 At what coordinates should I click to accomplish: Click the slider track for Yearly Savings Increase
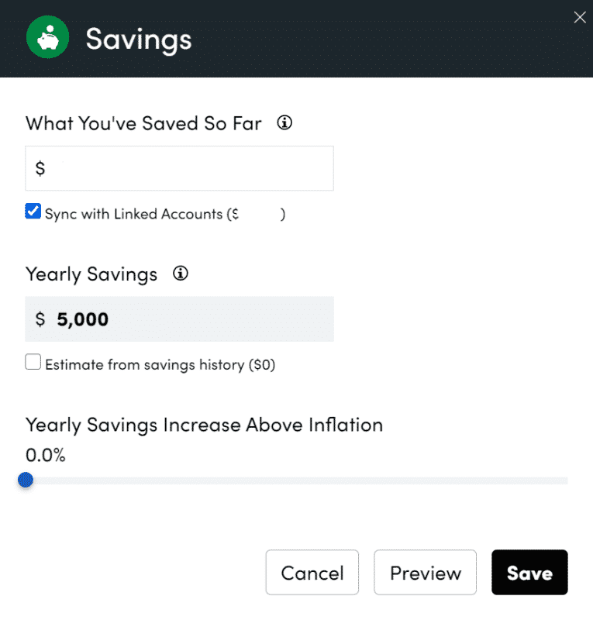[295, 480]
